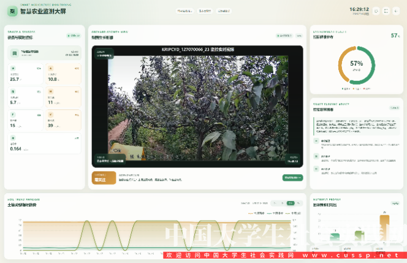
Task: Click the 智慧农业监测大屏 title
Action: click(43, 12)
